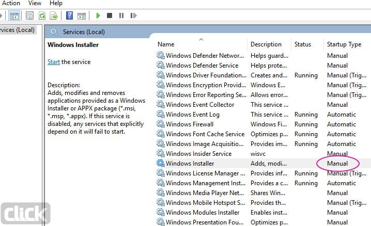Click the Helps guard... description cell
This screenshot has height=226, width=371.
pyautogui.click(x=269, y=56)
